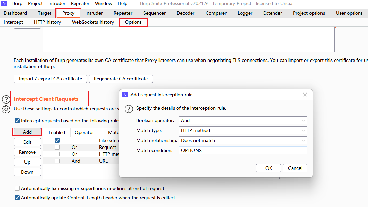The image size is (368, 207).
Task: Click the Burp Suite logo icon in title bar
Action: click(x=4, y=3)
